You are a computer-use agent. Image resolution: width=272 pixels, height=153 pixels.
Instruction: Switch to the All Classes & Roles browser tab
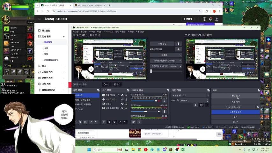coord(90,5)
